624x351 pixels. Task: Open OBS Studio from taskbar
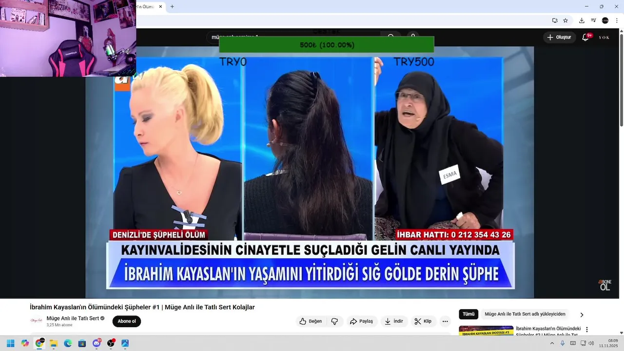[x=111, y=343]
